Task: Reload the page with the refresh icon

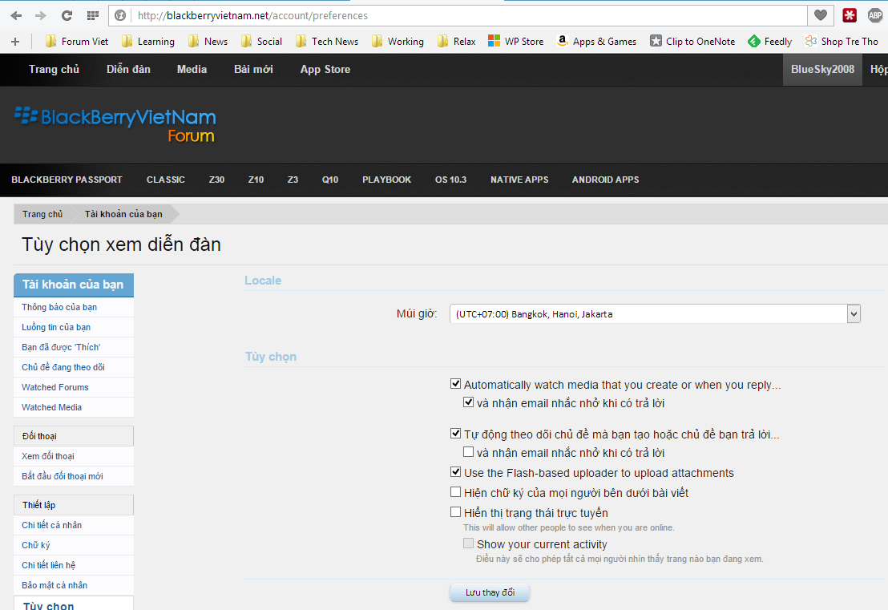Action: tap(67, 15)
